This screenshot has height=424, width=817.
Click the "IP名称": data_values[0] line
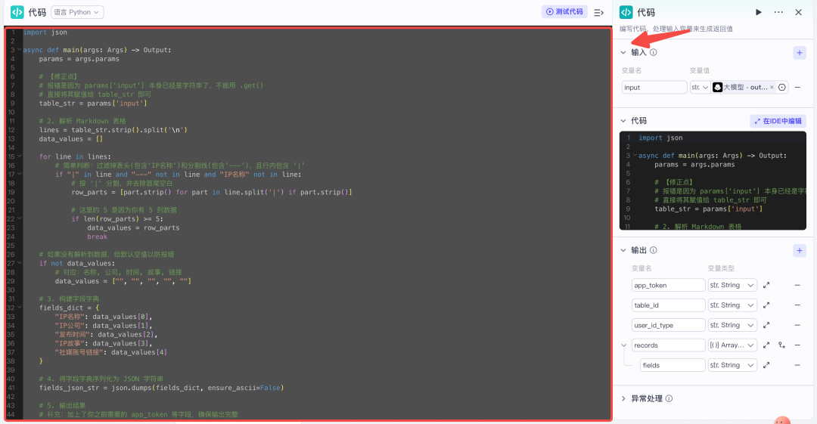(103, 316)
